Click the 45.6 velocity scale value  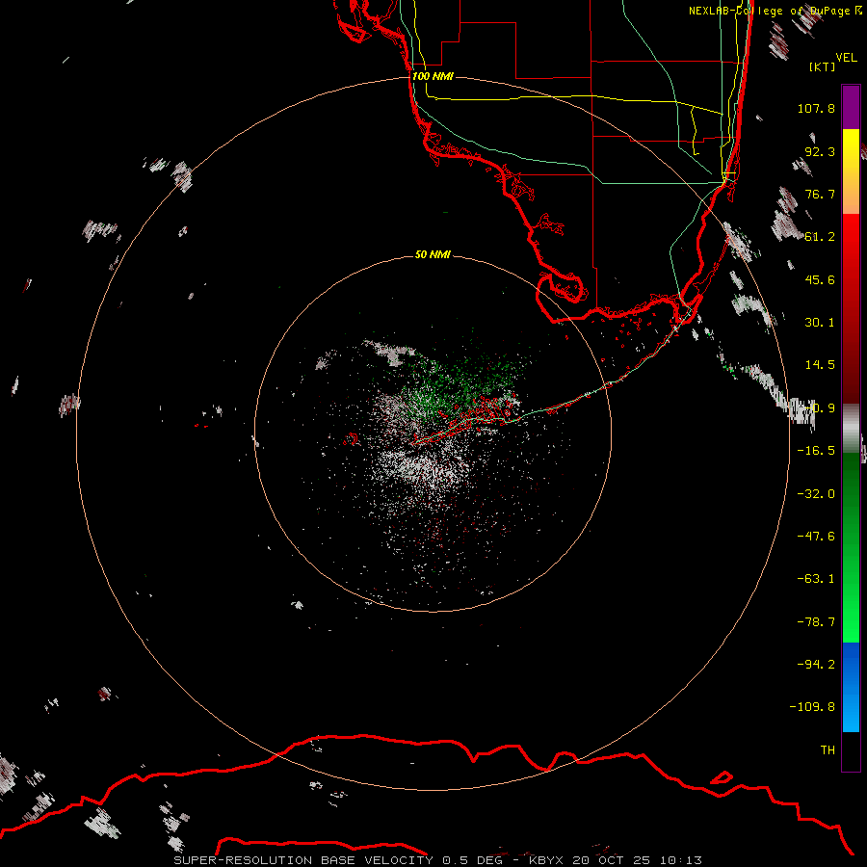820,279
